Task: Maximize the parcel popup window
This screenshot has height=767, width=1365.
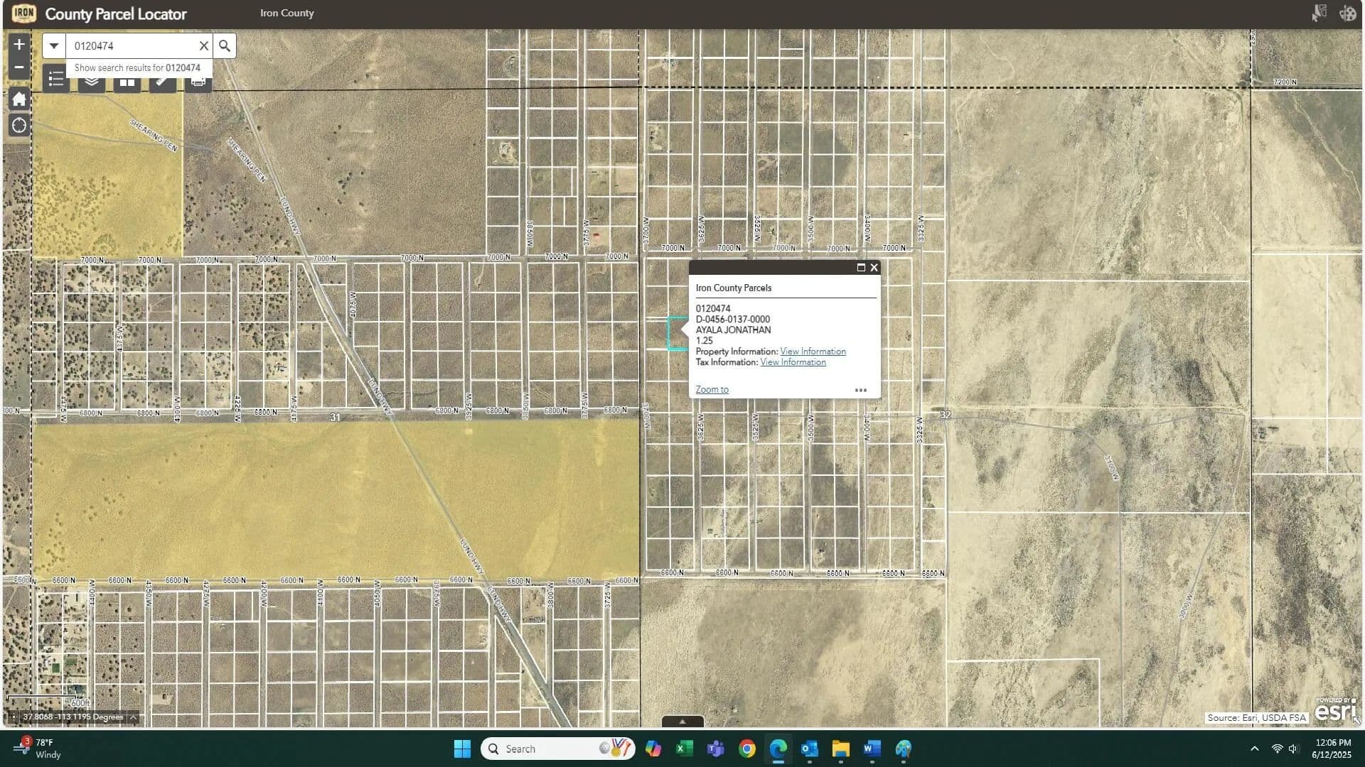Action: [x=861, y=268]
